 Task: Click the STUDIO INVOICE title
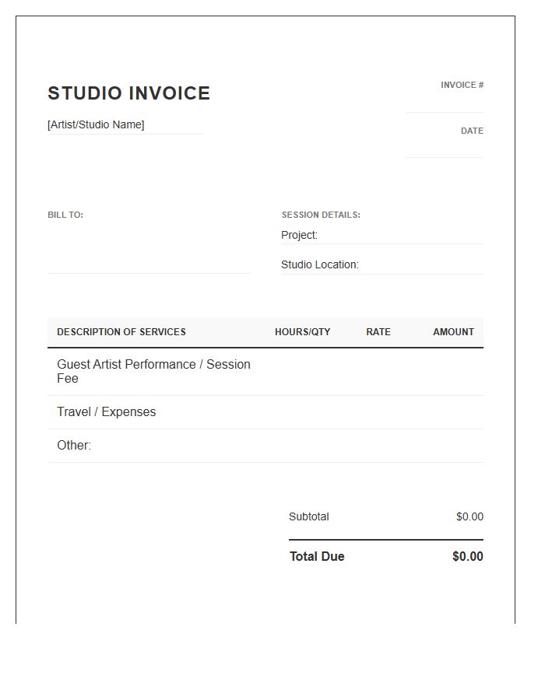coord(128,93)
